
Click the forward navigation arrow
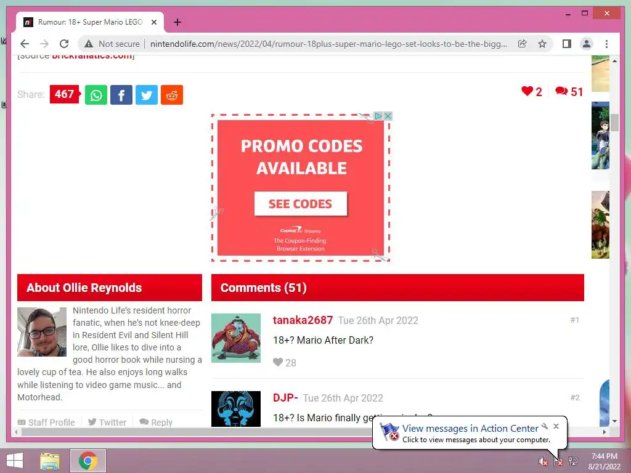pyautogui.click(x=44, y=44)
